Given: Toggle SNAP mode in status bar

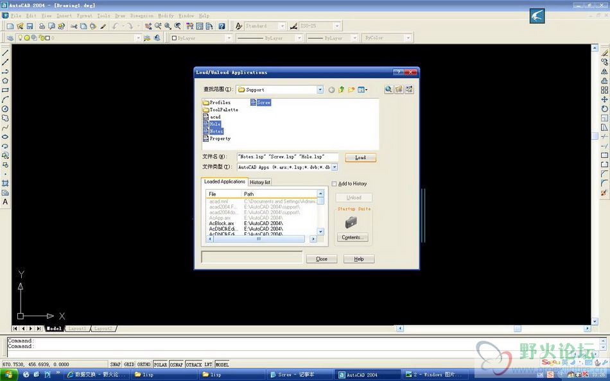Looking at the screenshot, I should [x=115, y=364].
